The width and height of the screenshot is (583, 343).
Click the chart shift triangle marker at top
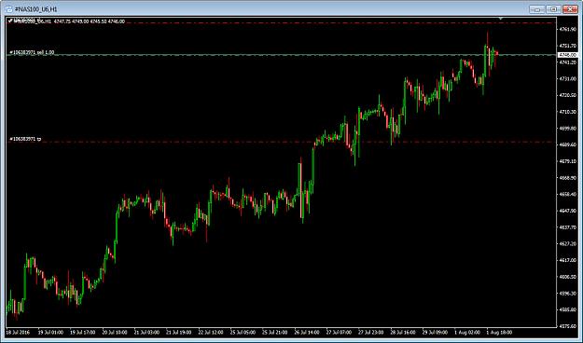[501, 19]
